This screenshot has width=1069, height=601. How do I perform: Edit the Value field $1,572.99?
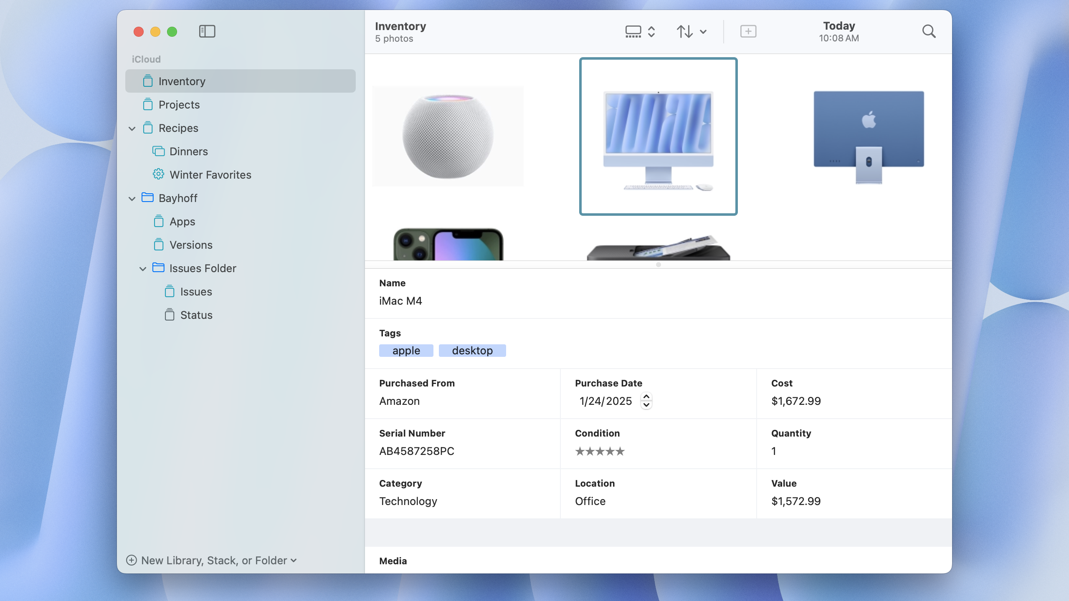[x=796, y=501]
